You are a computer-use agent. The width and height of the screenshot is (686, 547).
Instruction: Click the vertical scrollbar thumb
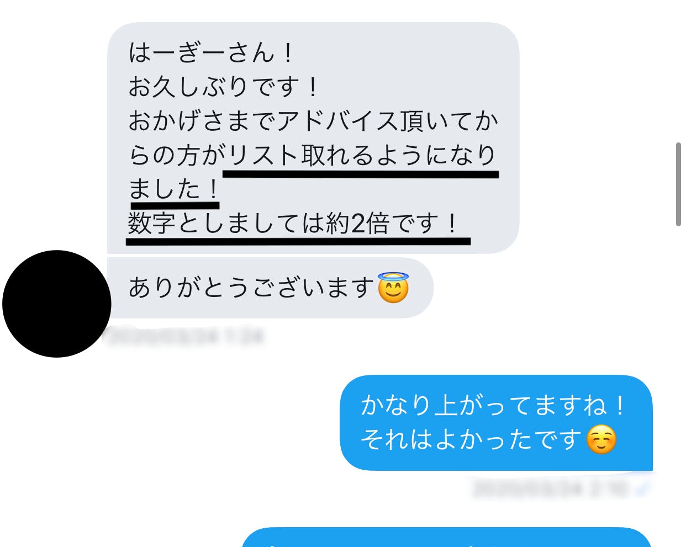pyautogui.click(x=679, y=184)
